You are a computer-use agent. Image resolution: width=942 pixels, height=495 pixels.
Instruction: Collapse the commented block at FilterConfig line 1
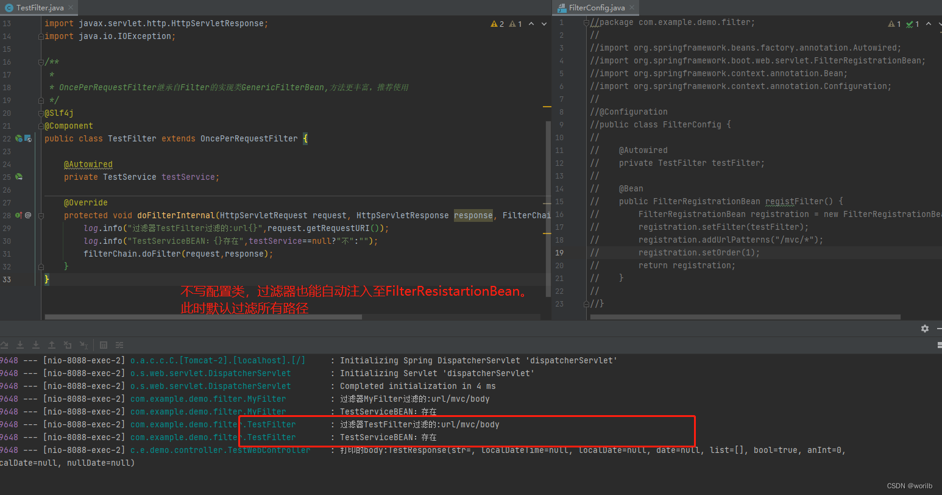point(586,23)
